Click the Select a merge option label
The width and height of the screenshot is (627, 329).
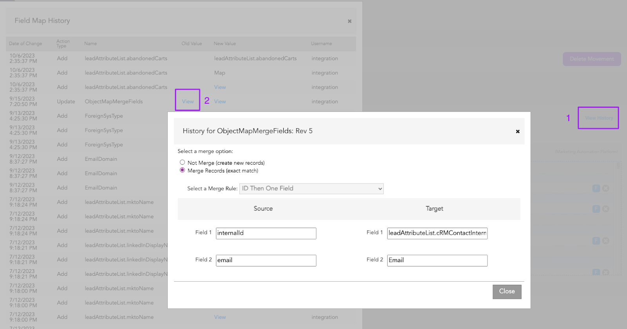click(x=205, y=151)
